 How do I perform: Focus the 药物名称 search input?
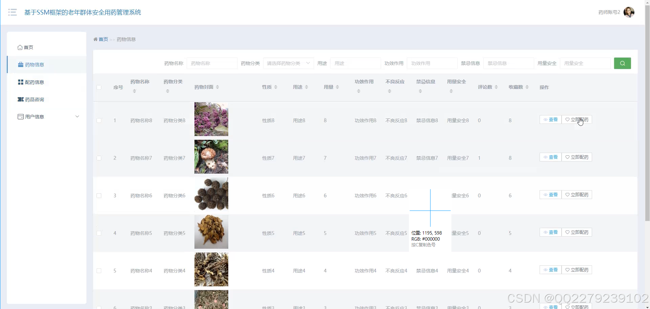(212, 63)
